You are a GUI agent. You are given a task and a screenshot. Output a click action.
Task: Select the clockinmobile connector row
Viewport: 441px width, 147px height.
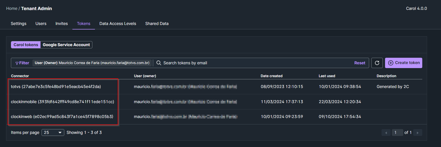point(63,102)
